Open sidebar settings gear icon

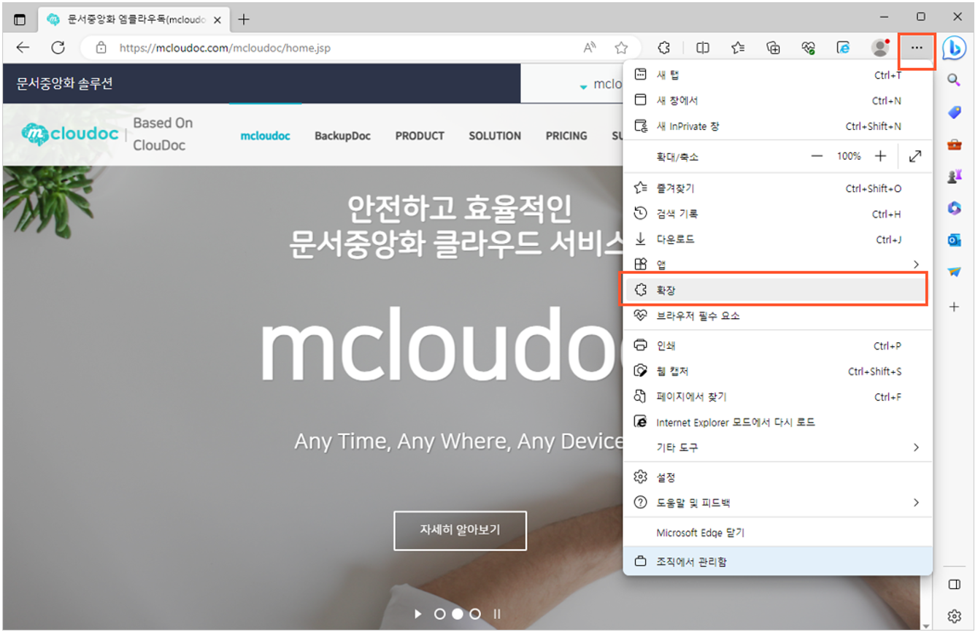pos(954,617)
